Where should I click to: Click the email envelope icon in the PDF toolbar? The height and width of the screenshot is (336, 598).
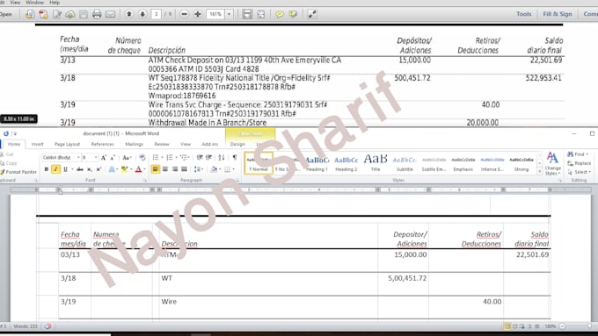point(110,14)
